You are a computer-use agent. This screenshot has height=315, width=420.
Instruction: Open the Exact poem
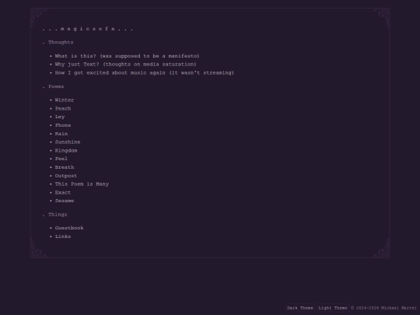(x=63, y=192)
